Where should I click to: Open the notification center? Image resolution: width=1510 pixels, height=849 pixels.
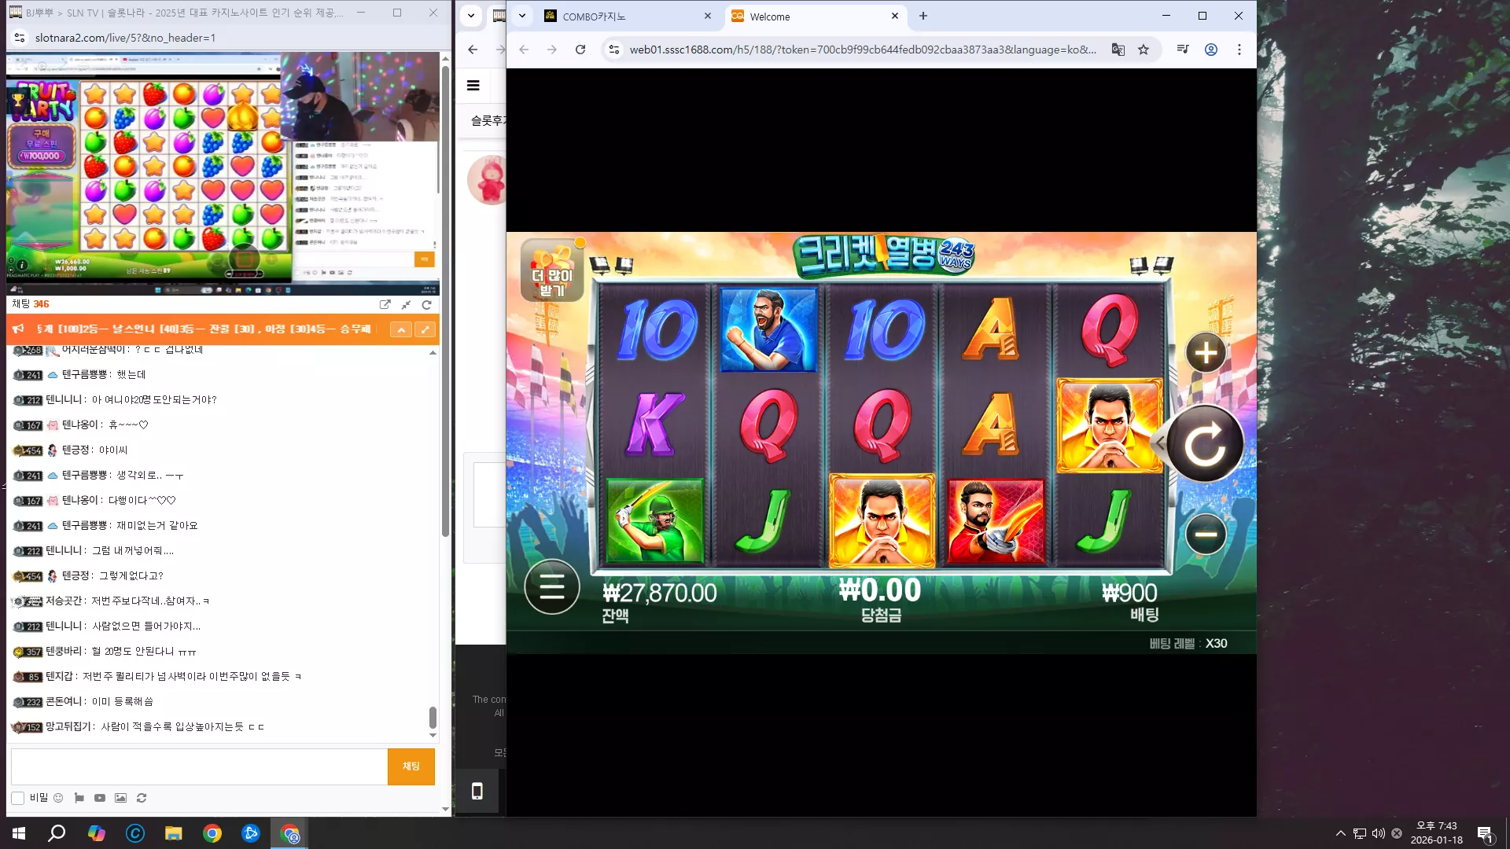click(x=1485, y=833)
